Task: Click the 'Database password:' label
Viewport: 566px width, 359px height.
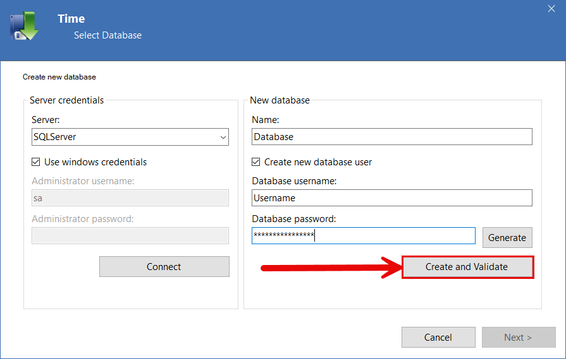Action: [294, 219]
